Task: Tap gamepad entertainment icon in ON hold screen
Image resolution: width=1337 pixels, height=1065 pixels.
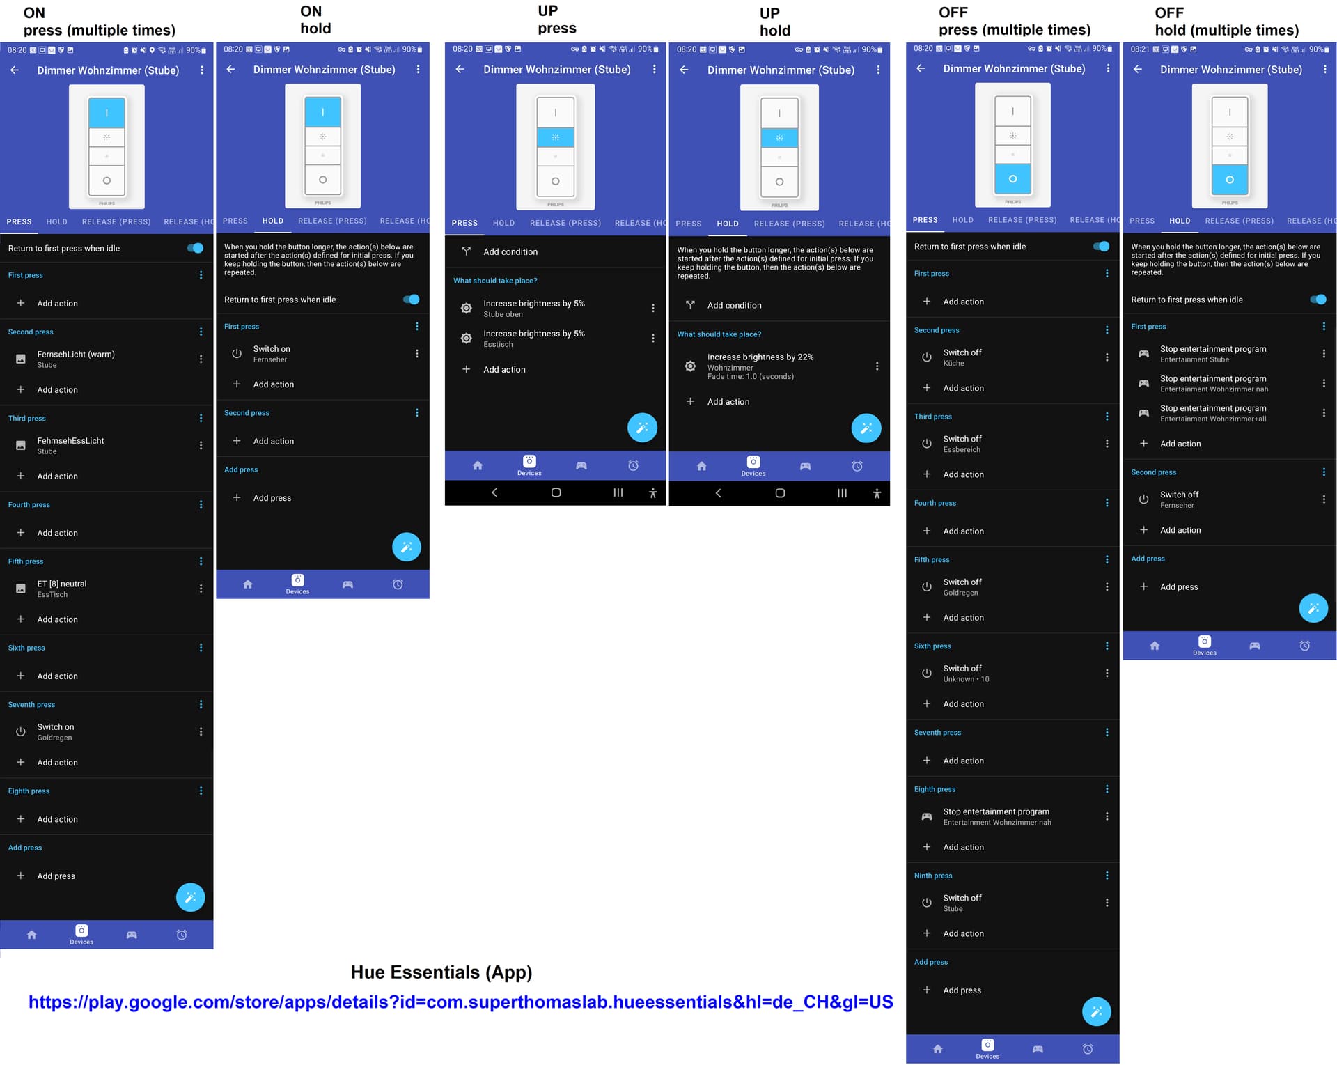Action: coord(347,584)
